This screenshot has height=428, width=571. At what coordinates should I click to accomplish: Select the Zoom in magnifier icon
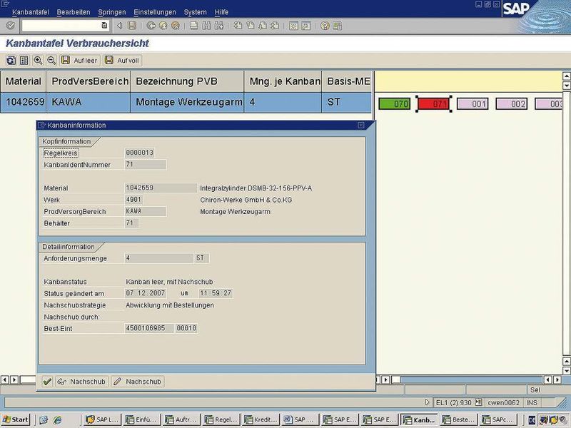[x=38, y=61]
